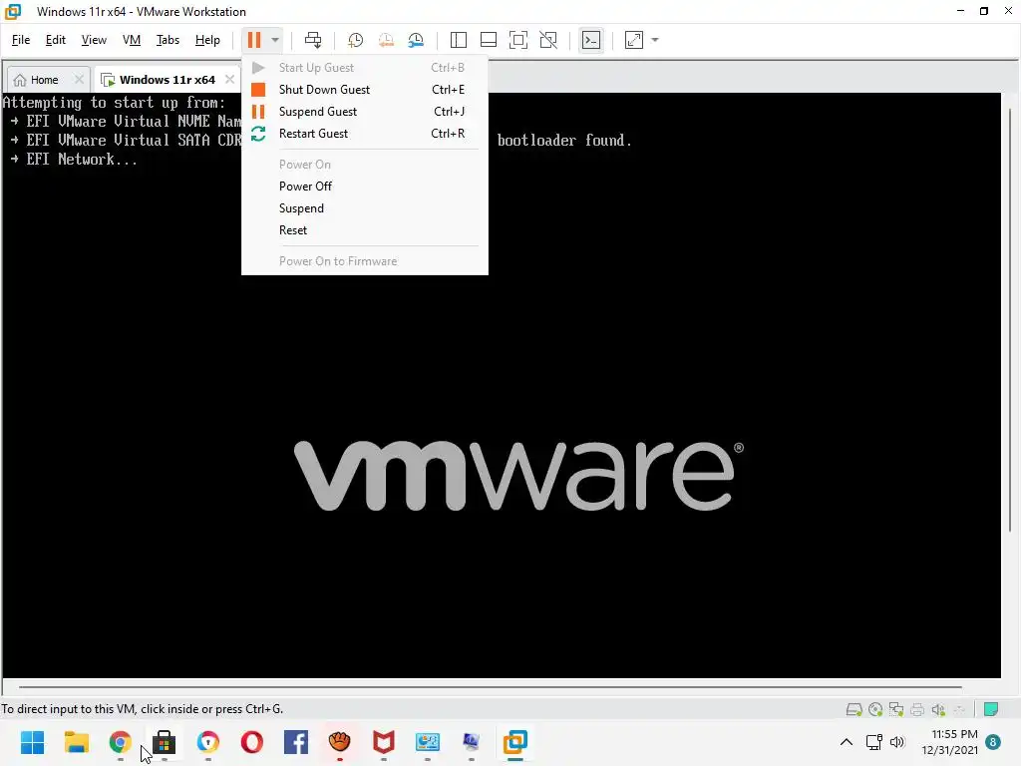Viewport: 1021px width, 766px height.
Task: Select Reset in power menu
Action: pyautogui.click(x=365, y=230)
